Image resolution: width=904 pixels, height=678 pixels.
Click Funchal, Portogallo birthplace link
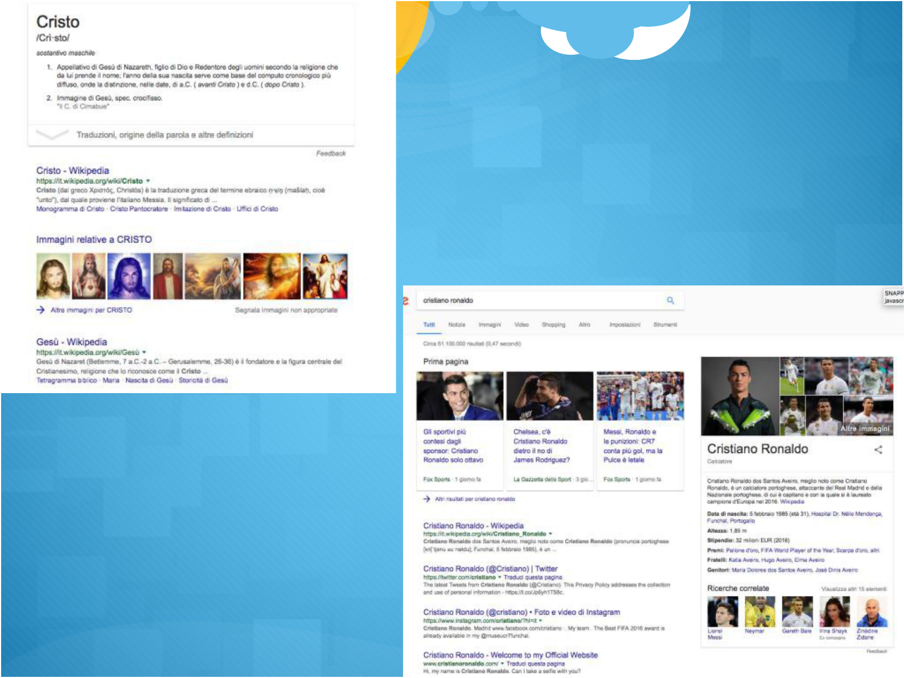point(731,521)
